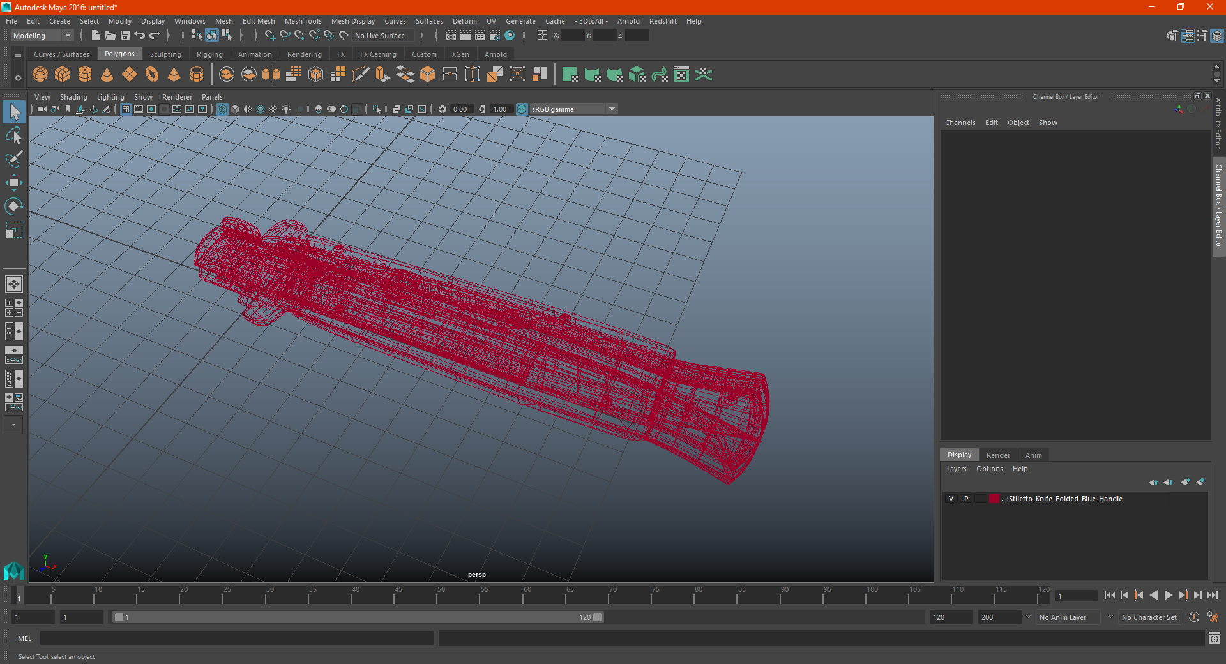Click the time range slider bar
The height and width of the screenshot is (664, 1226).
(x=358, y=617)
